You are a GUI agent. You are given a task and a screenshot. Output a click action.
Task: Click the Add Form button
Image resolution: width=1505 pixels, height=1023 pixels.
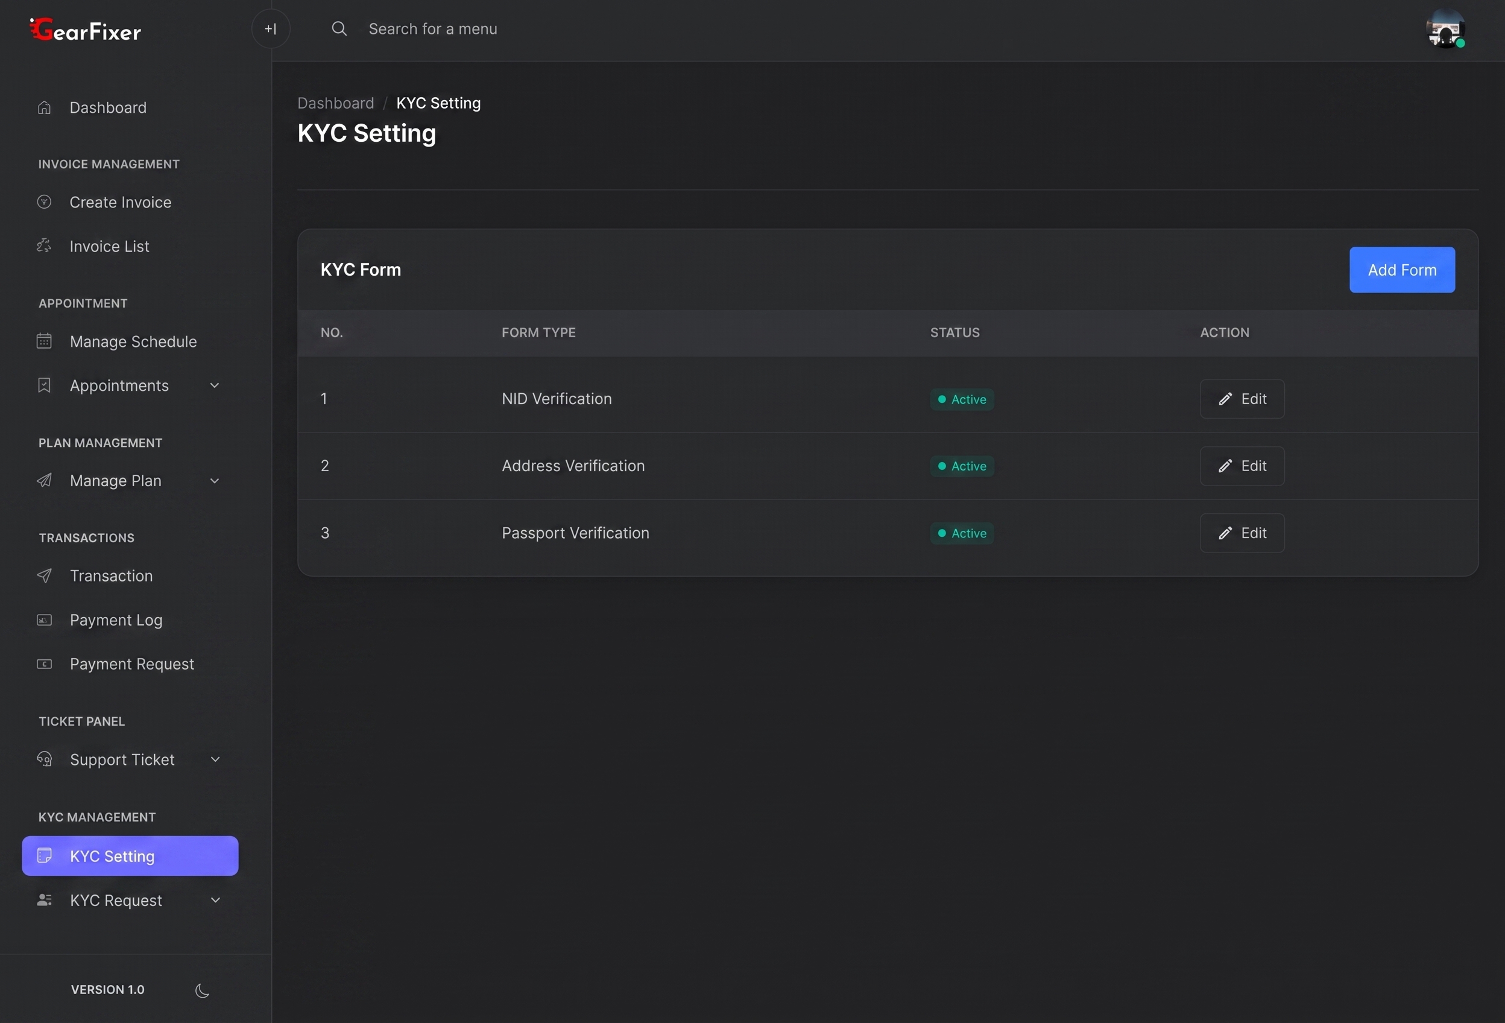click(x=1402, y=270)
